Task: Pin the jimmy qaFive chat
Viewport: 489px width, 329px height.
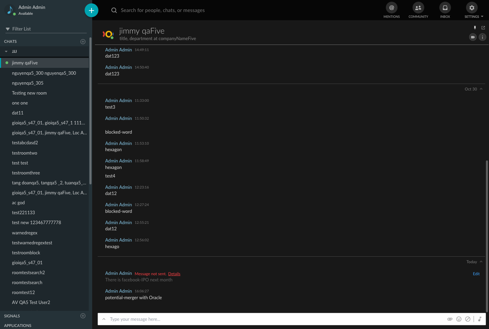Action: (x=475, y=28)
